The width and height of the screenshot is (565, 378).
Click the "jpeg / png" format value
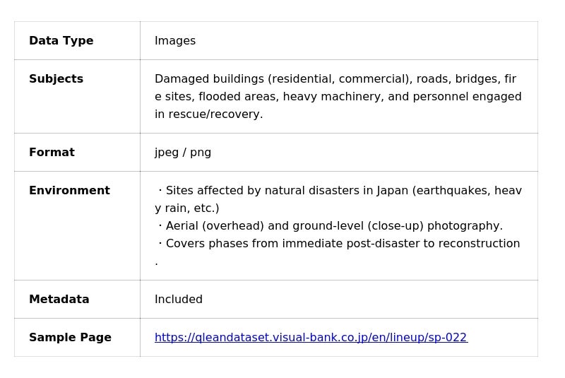183,153
